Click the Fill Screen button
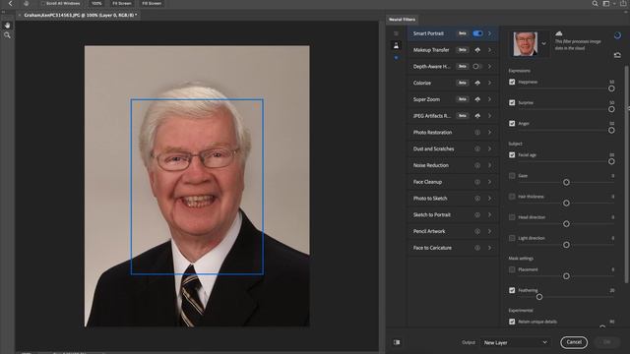This screenshot has height=354, width=630. (152, 3)
